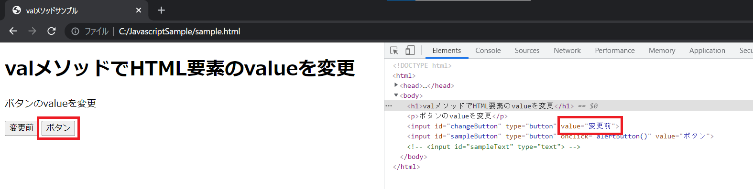Screen dimensions: 753x189
Task: Toggle the device toolbar icon
Action: [x=410, y=51]
